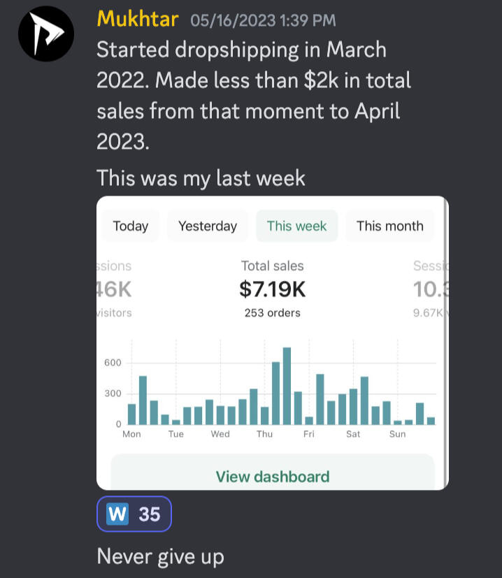502x578 pixels.
Task: Click Mukhtar's profile avatar
Action: point(46,33)
